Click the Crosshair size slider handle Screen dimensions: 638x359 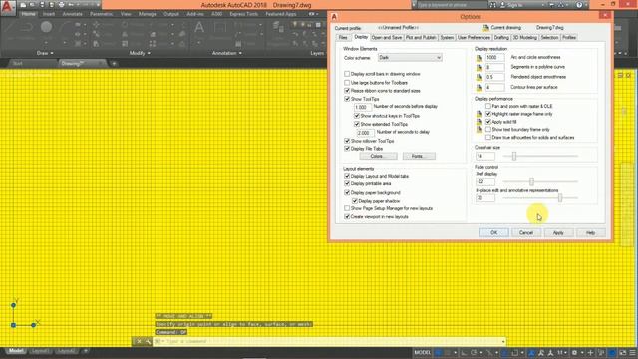pos(514,156)
